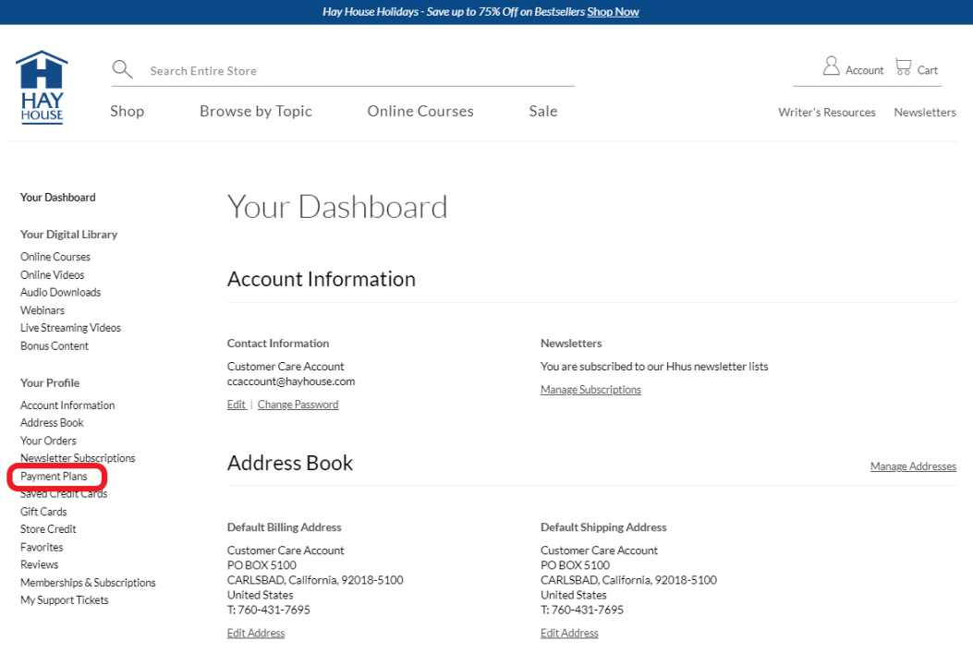Edit the Default Billing Address
973x653 pixels.
[256, 633]
